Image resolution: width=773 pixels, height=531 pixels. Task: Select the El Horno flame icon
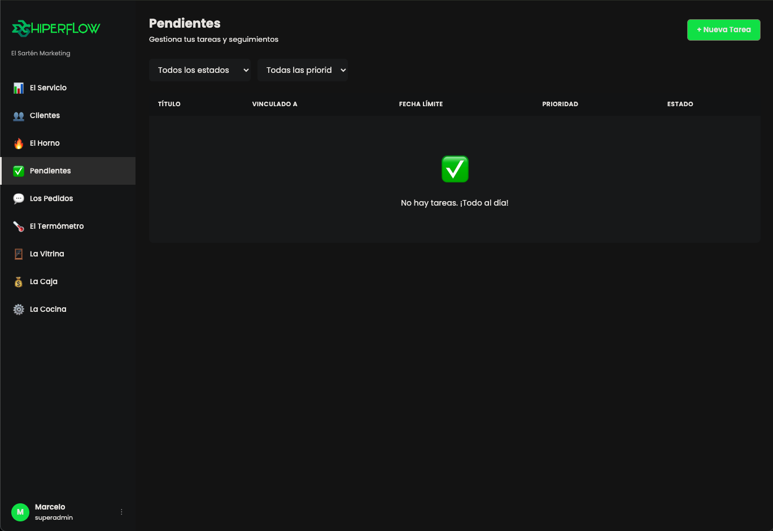point(19,143)
